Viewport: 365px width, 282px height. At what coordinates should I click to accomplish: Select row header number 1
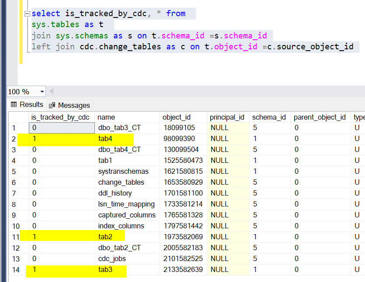(x=19, y=128)
